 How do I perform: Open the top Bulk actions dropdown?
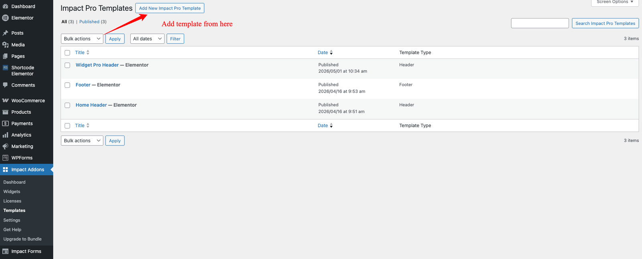82,39
